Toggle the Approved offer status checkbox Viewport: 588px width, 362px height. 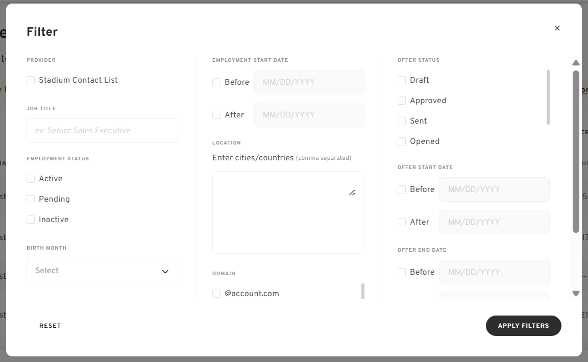(402, 101)
